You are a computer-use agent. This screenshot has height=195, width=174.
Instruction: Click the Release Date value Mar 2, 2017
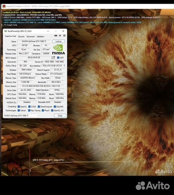pos(23,53)
